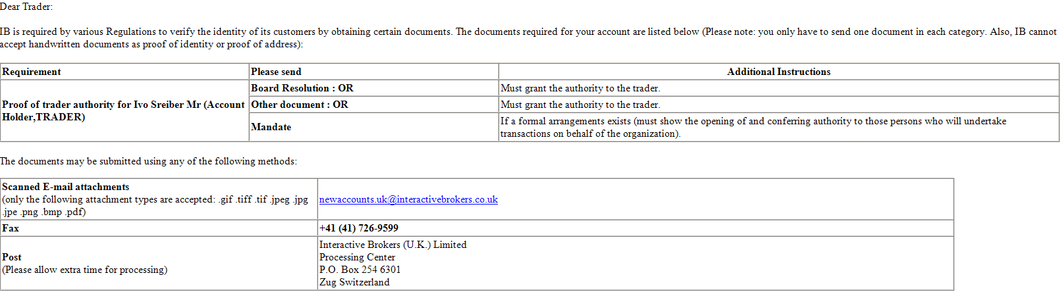Image resolution: width=1063 pixels, height=292 pixels.
Task: Select the "Board Resolution : OR" cell
Action: pos(302,88)
